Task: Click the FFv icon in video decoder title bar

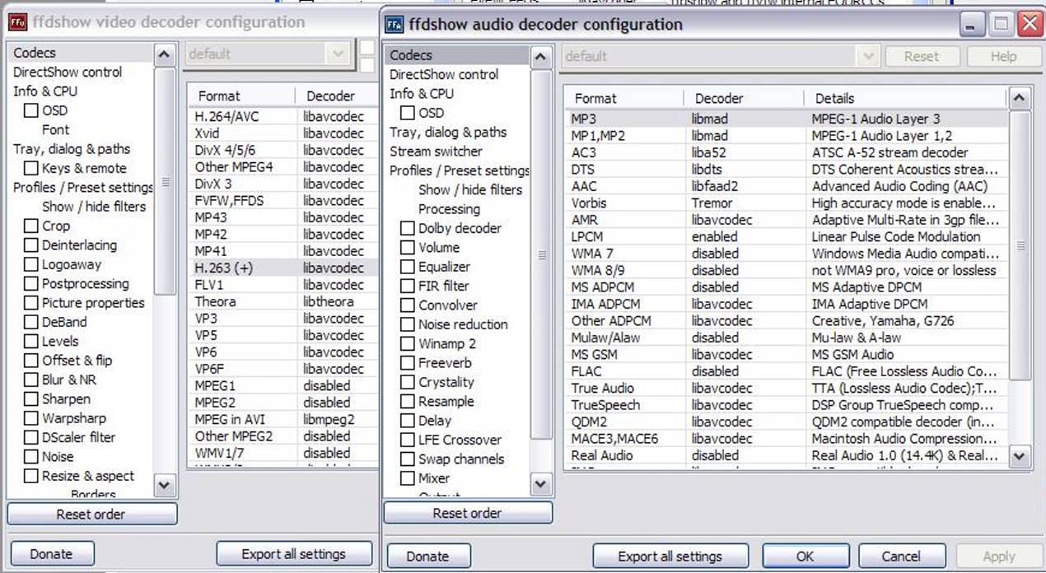Action: click(x=17, y=22)
